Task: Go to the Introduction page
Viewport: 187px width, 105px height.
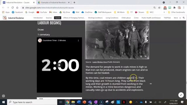Action: tap(38, 18)
